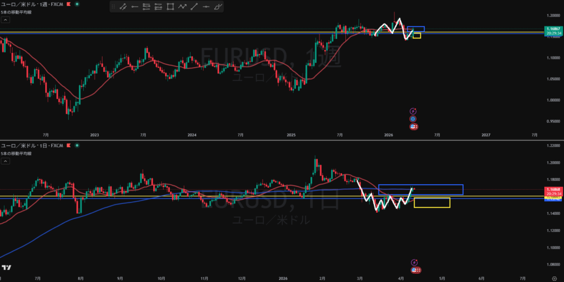Open the purple lightning event icon on weekly chart
The image size is (564, 282).
point(413,110)
